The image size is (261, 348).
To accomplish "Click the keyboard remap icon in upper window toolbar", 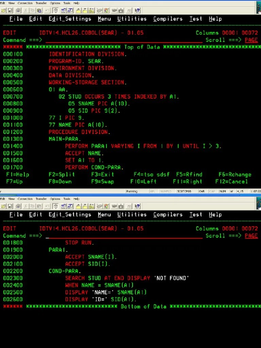I will pyautogui.click(x=99, y=11).
